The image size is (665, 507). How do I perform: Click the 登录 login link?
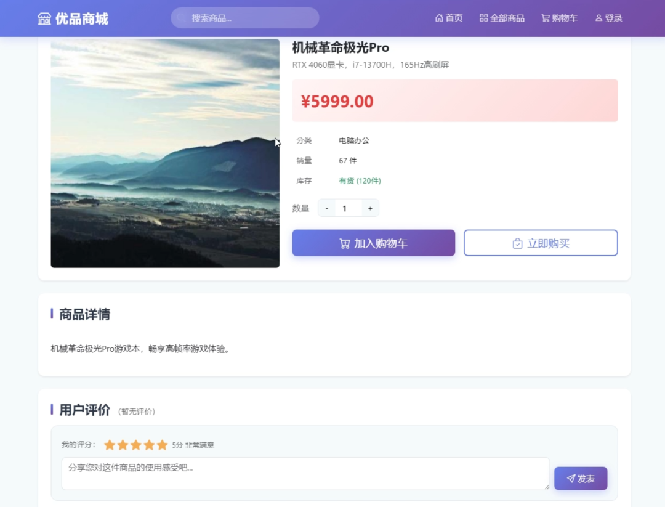point(608,18)
